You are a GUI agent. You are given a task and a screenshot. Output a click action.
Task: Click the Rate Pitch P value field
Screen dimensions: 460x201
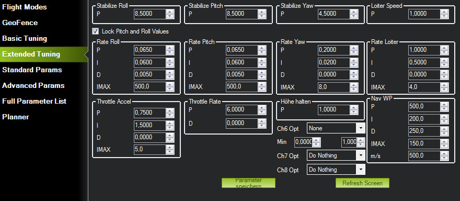pyautogui.click(x=242, y=50)
